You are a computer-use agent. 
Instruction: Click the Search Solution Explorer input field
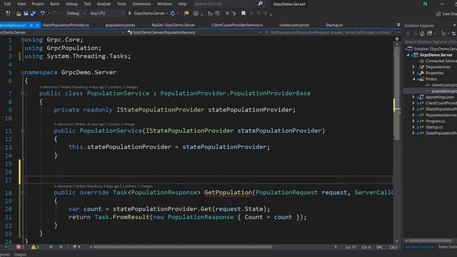431,42
